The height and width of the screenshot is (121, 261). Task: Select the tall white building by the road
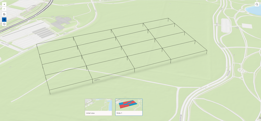(226, 25)
